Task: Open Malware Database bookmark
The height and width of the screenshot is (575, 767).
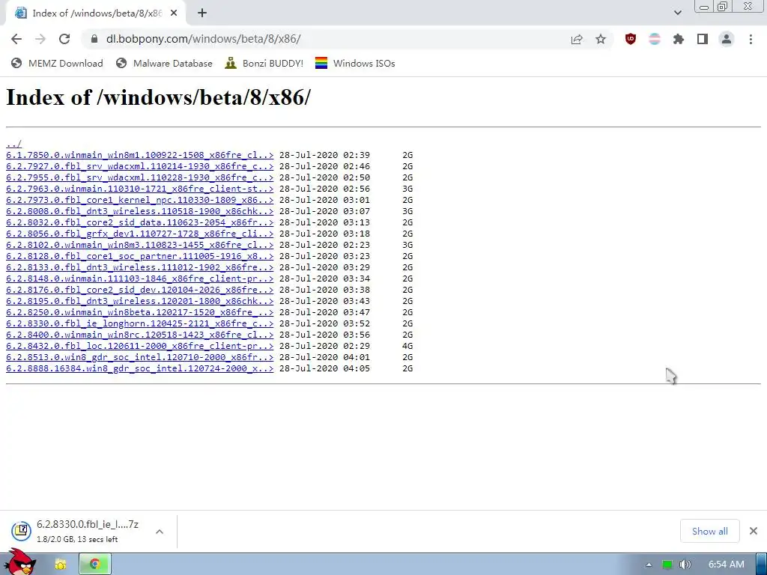Action: [164, 64]
